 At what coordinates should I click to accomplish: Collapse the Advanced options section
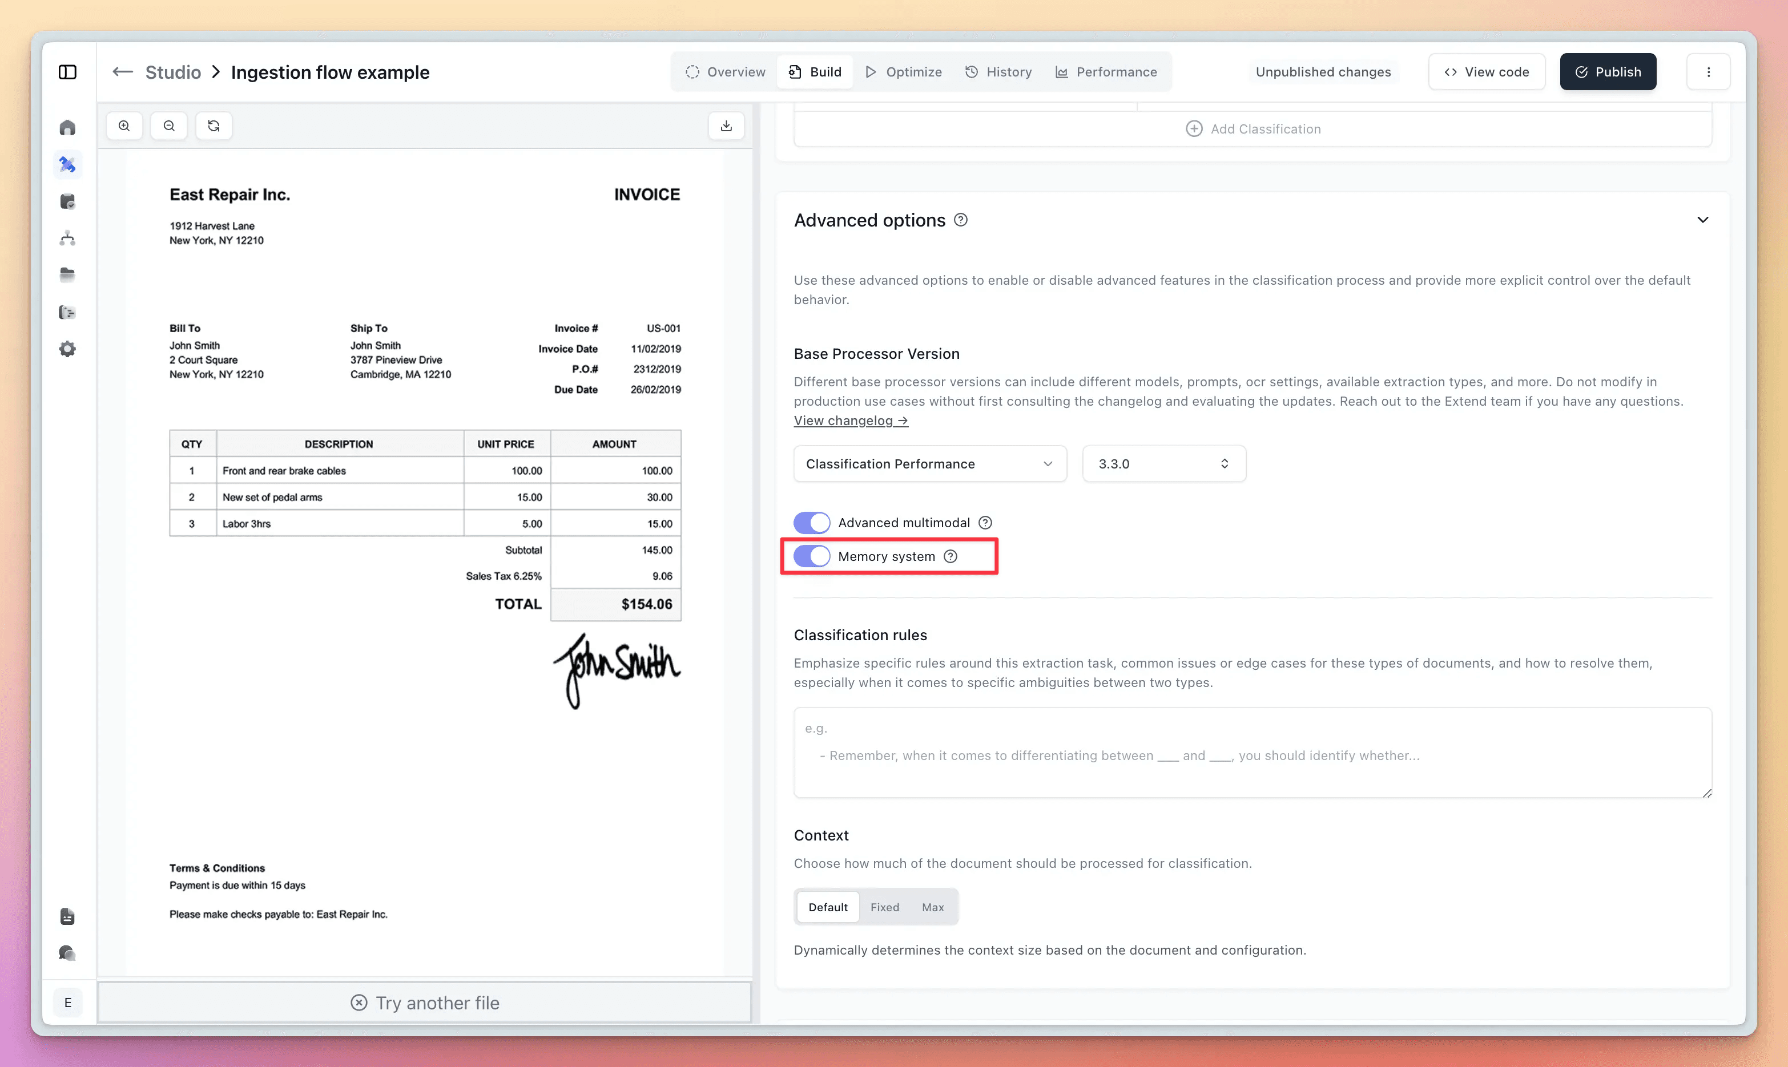tap(1703, 219)
